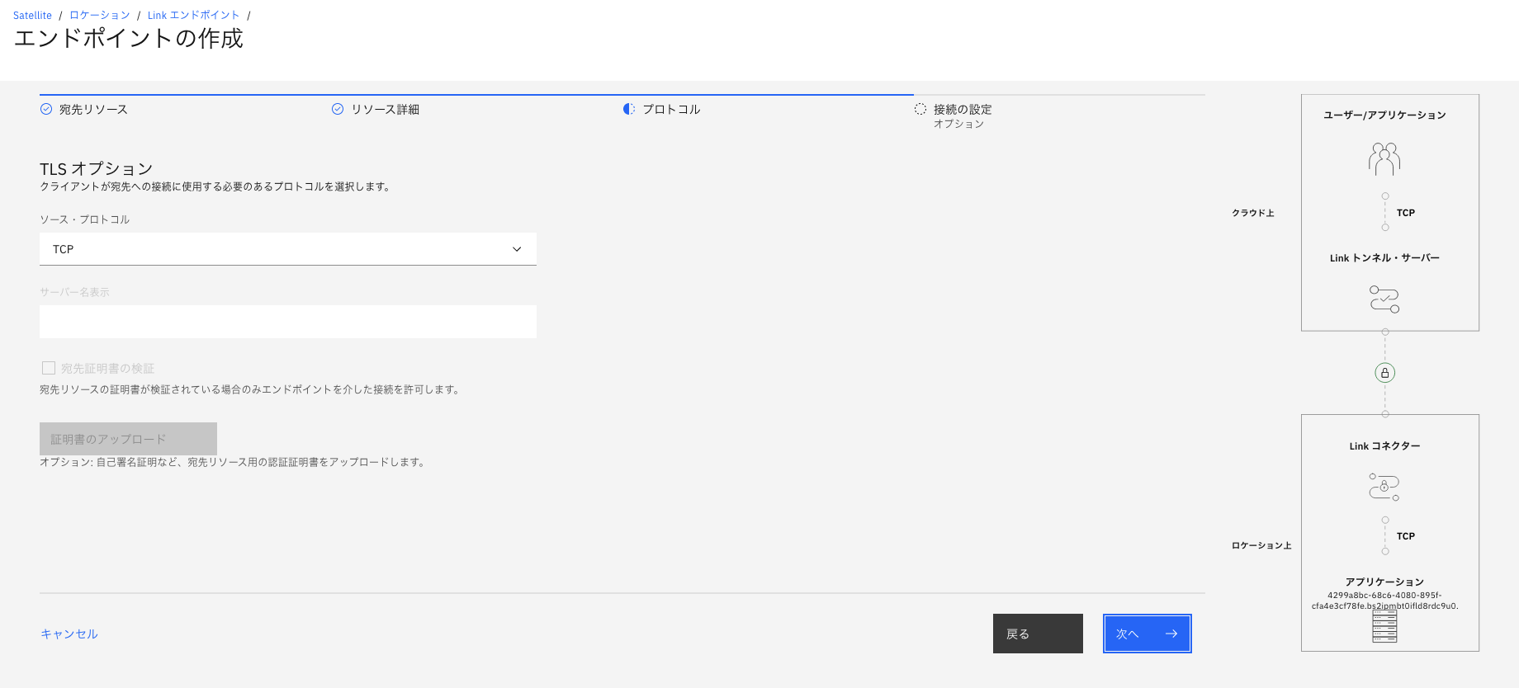Click the ロケーション上 label
The image size is (1519, 688).
coord(1261,545)
